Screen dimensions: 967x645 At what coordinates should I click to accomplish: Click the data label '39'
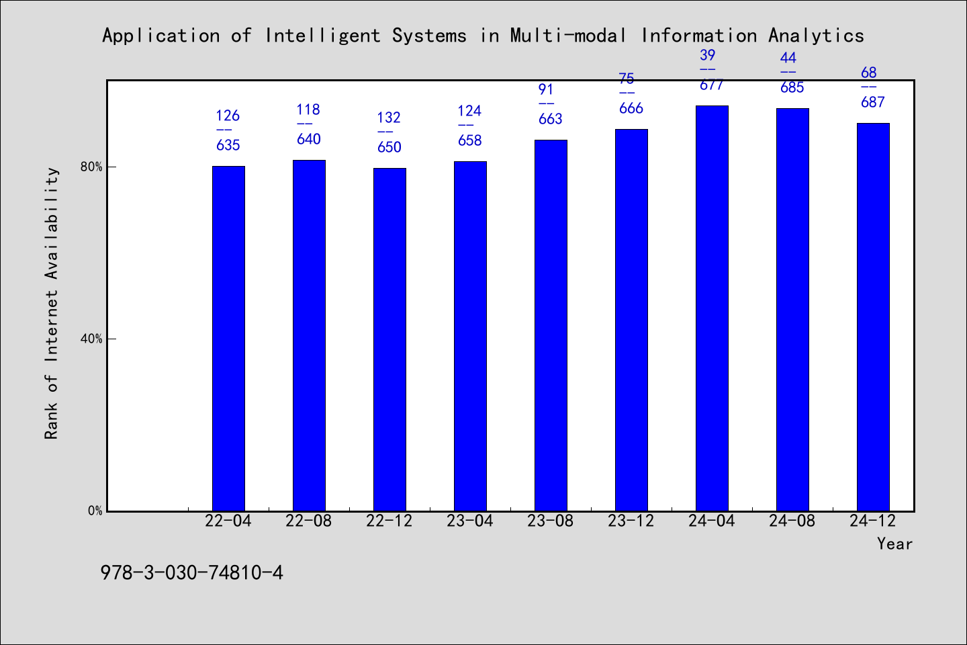click(708, 55)
